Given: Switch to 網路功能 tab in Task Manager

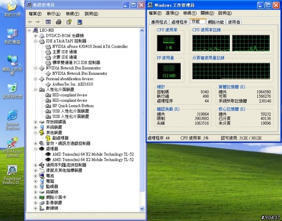Looking at the screenshot, I should click(216, 22).
